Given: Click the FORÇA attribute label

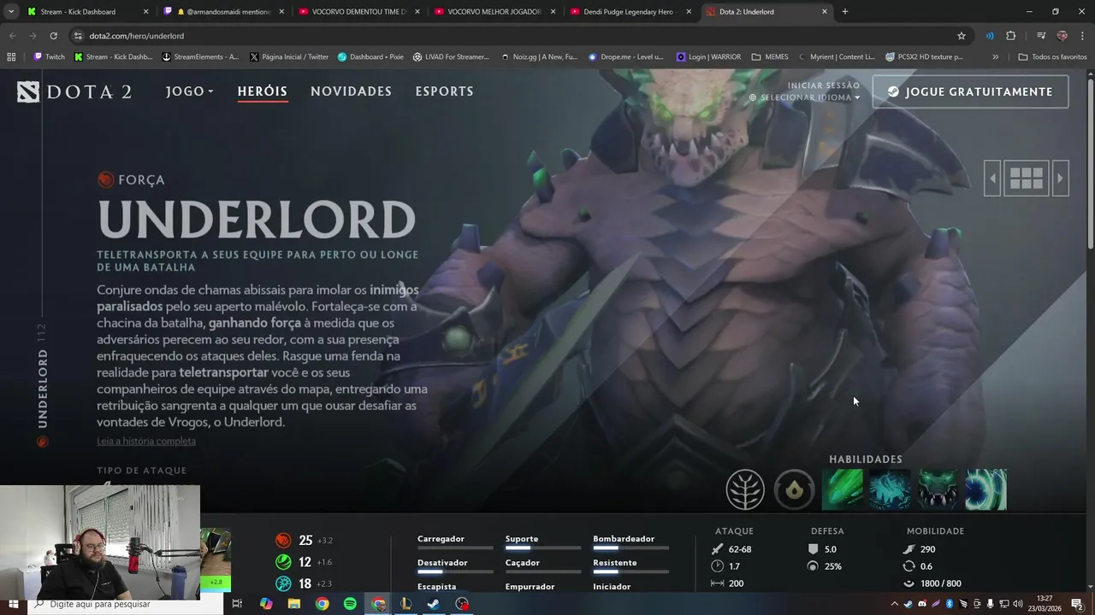Looking at the screenshot, I should coord(141,179).
